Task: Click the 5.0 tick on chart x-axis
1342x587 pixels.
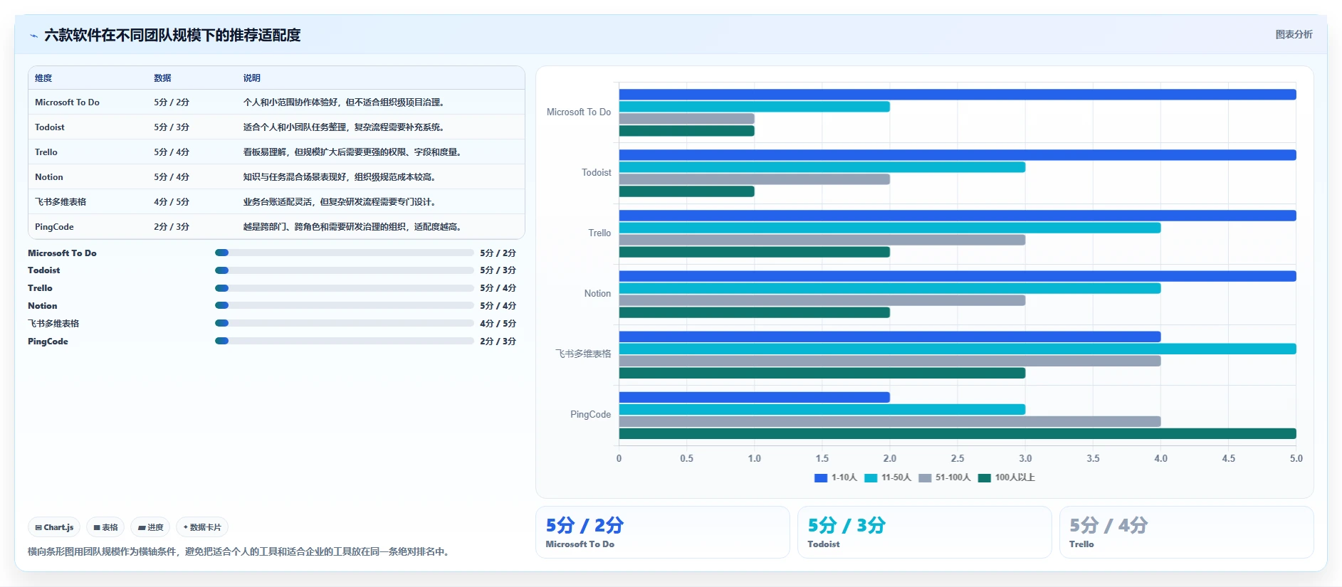Action: point(1296,458)
